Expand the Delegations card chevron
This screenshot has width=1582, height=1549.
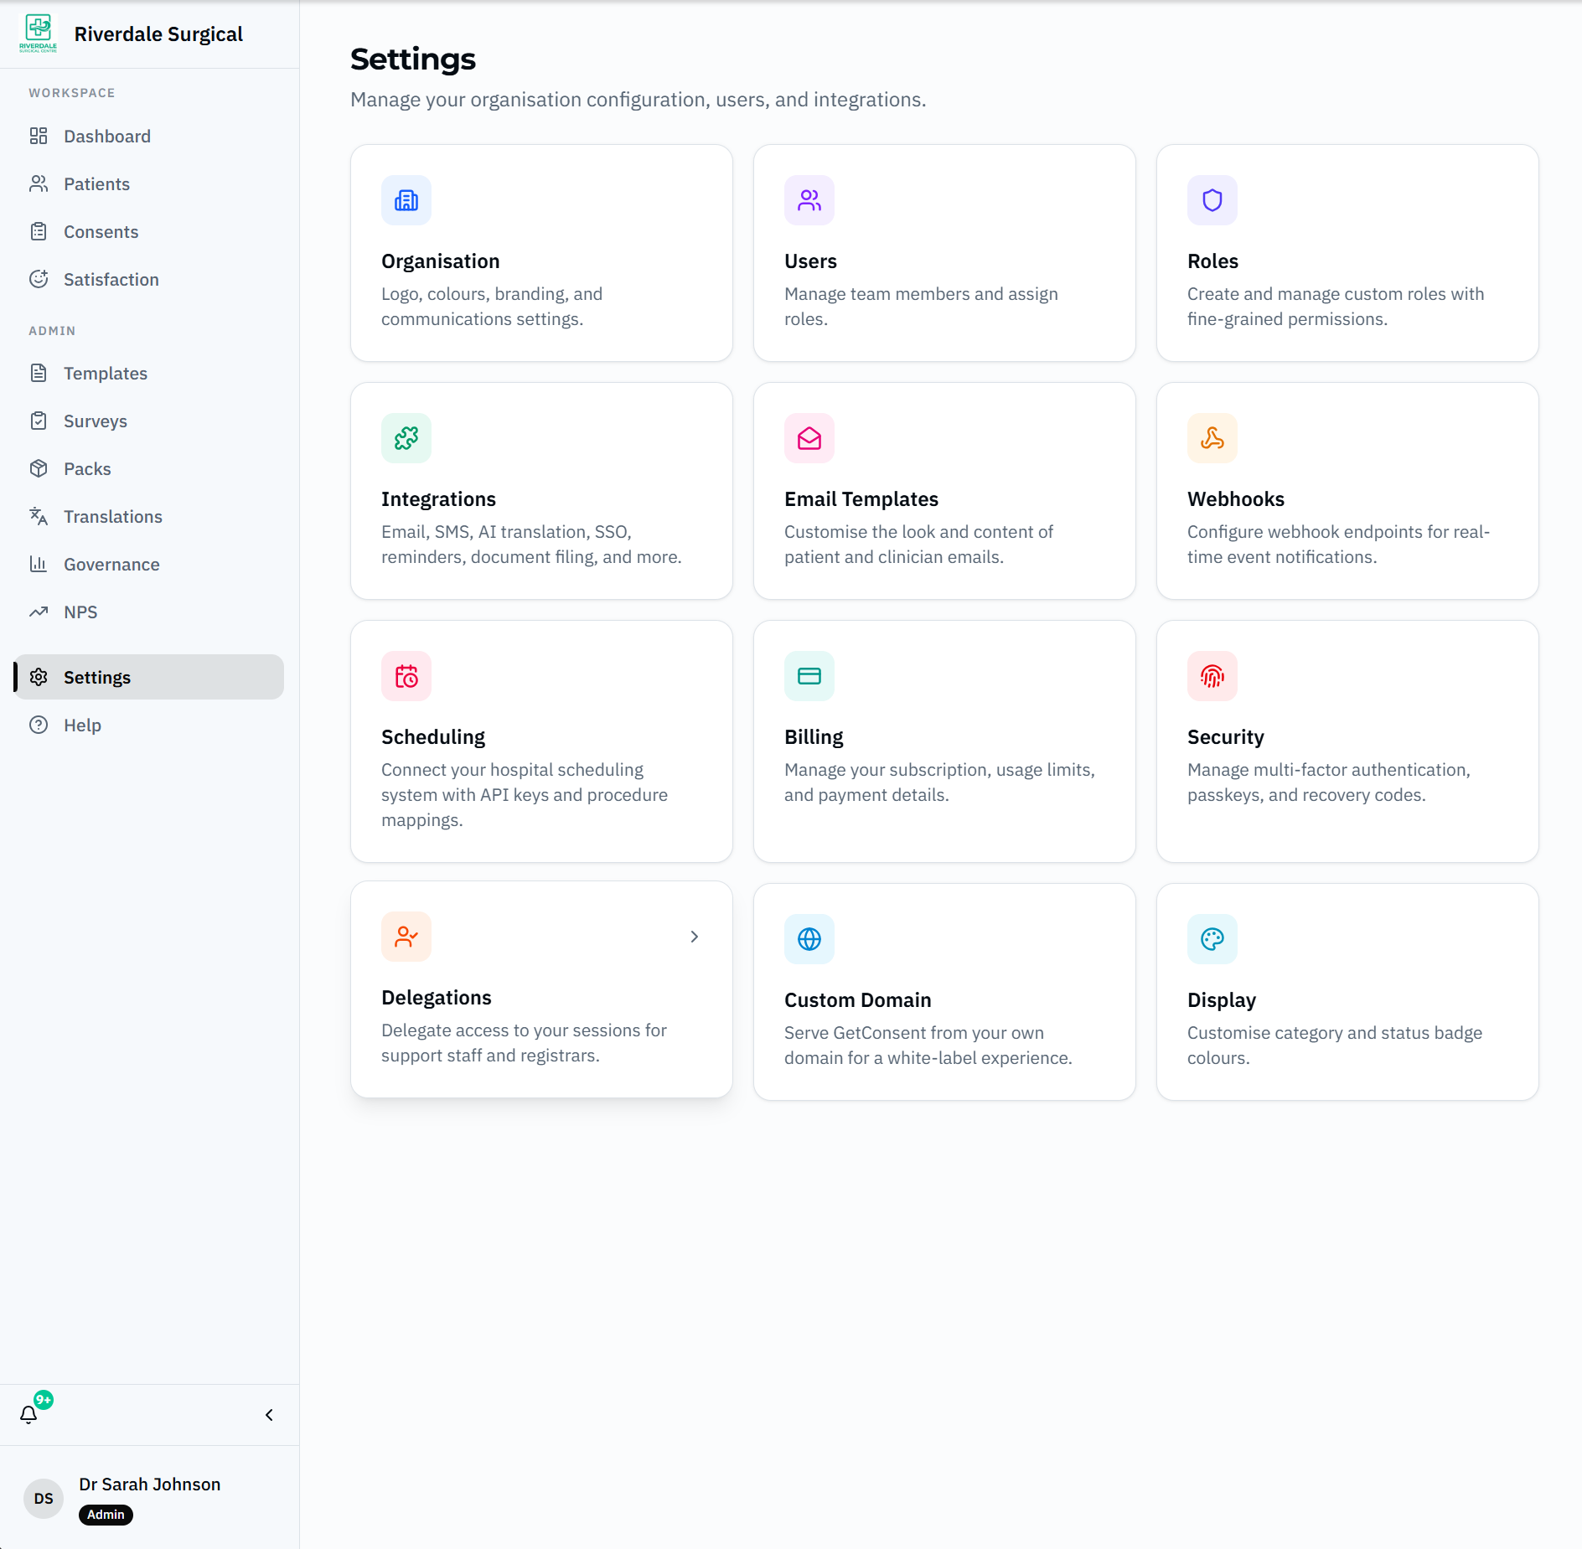point(694,936)
